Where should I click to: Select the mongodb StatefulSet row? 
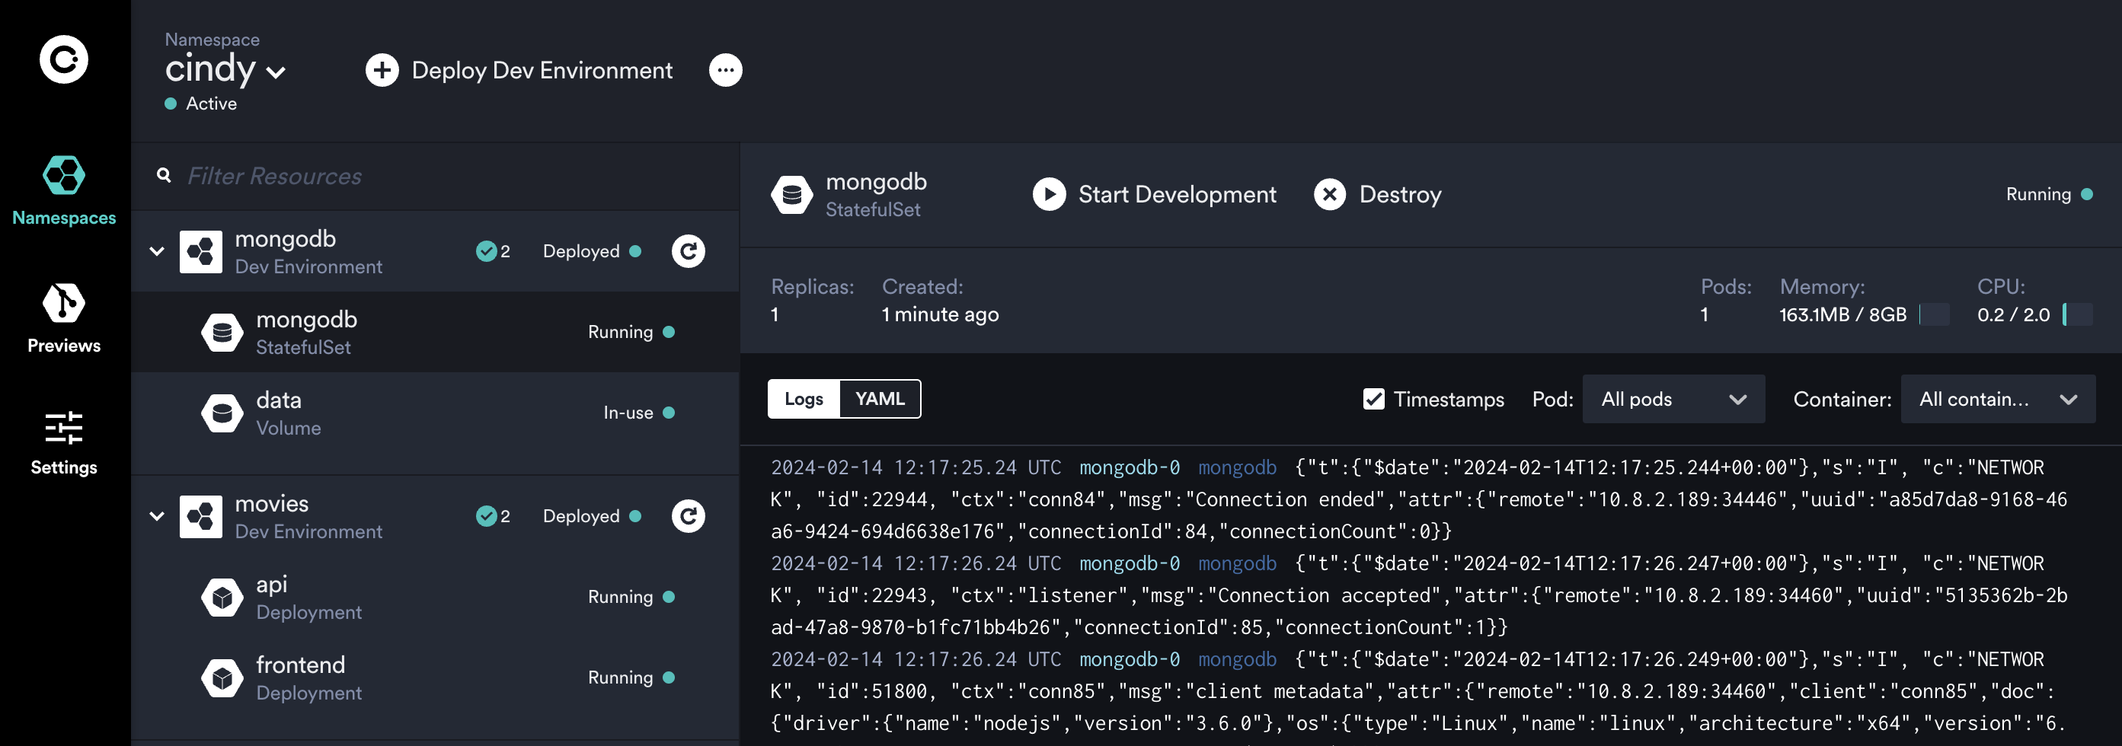(435, 332)
